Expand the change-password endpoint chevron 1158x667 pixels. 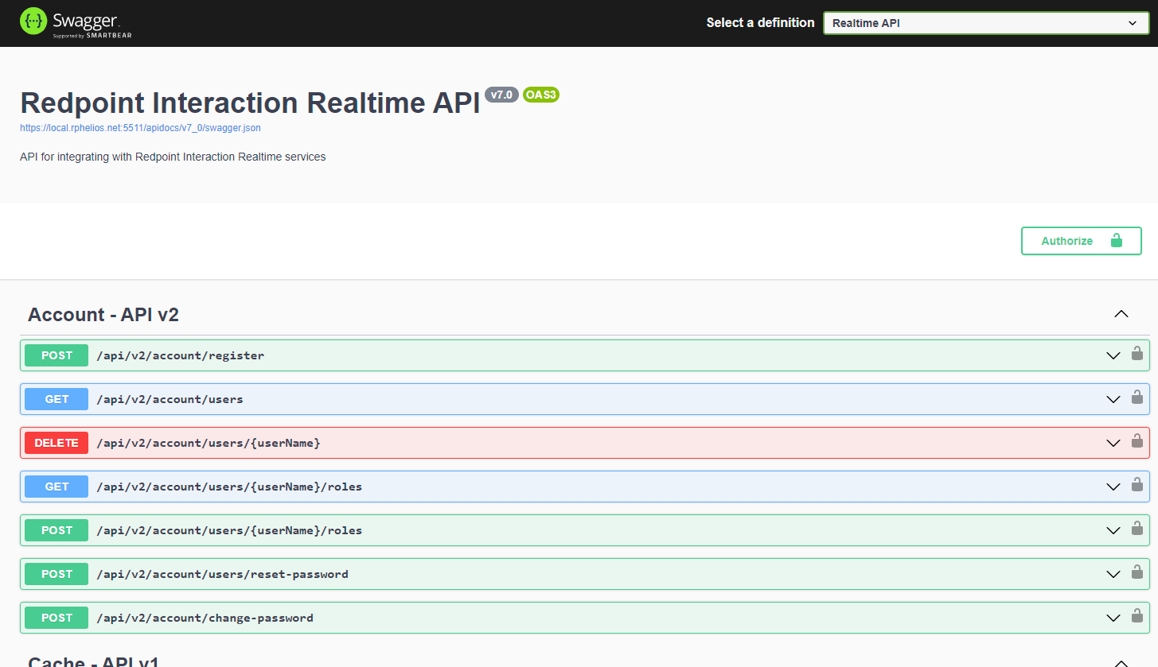pyautogui.click(x=1113, y=618)
